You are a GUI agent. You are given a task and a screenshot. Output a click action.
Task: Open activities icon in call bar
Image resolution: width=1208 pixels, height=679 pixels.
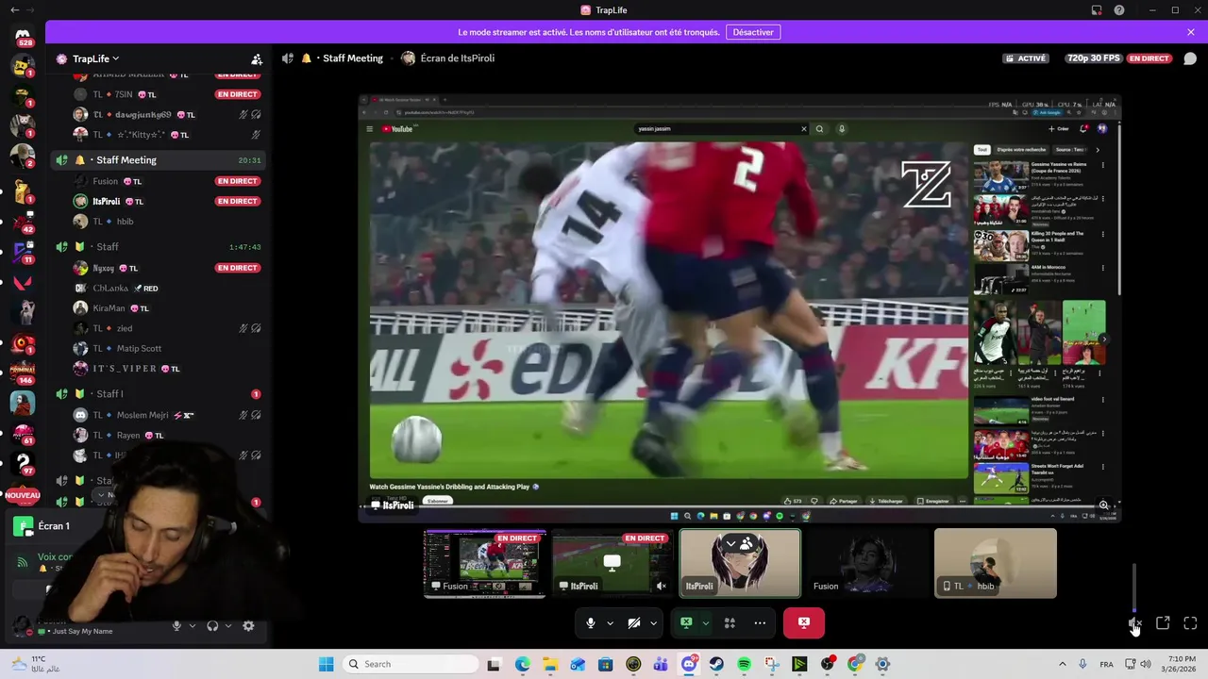[730, 622]
